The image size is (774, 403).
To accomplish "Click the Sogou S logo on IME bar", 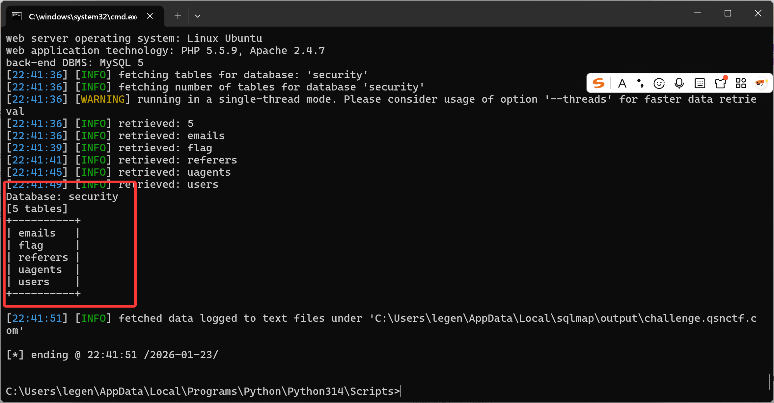I will tap(598, 83).
